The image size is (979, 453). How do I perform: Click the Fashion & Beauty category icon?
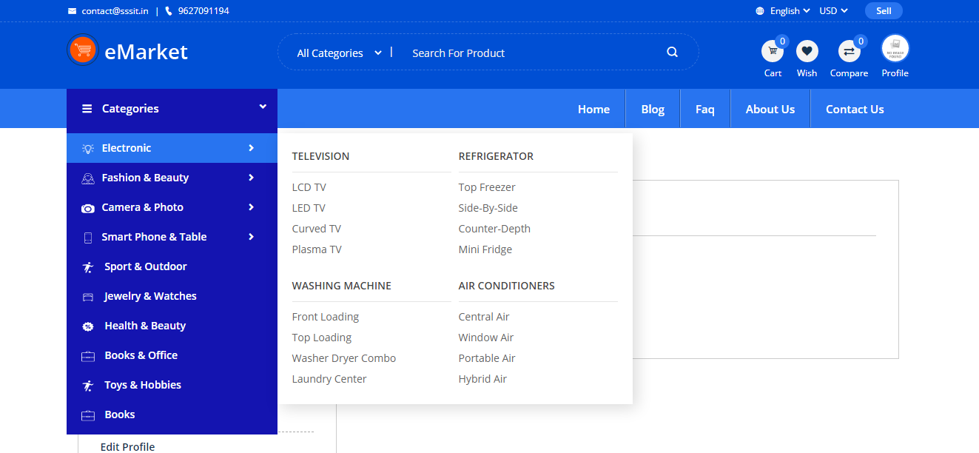(x=87, y=178)
